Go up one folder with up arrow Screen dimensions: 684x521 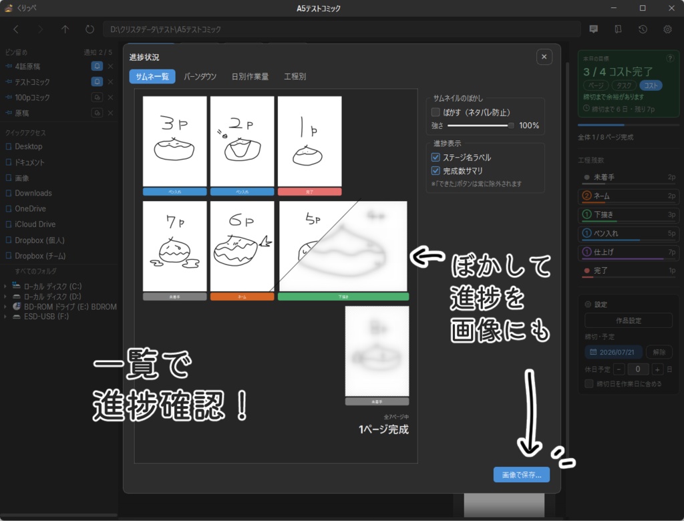tap(65, 29)
